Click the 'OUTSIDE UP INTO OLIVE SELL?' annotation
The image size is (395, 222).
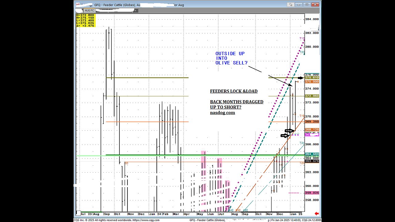click(231, 58)
